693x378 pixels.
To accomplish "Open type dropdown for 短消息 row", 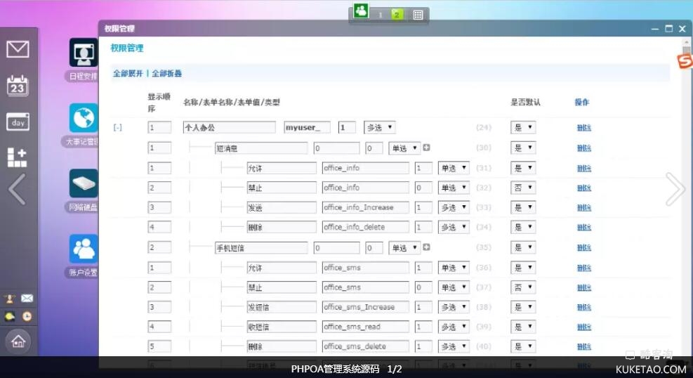I will point(404,148).
